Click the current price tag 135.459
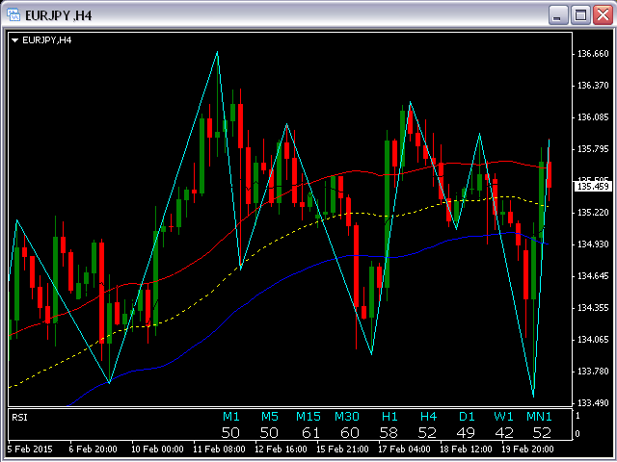Image resolution: width=617 pixels, height=462 pixels. (x=592, y=186)
